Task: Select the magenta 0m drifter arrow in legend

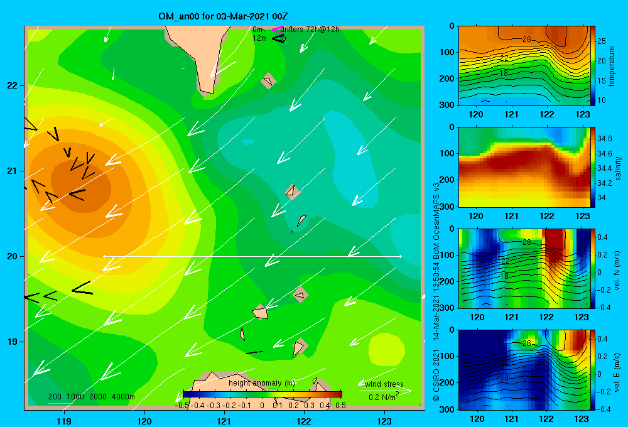Action: click(277, 30)
